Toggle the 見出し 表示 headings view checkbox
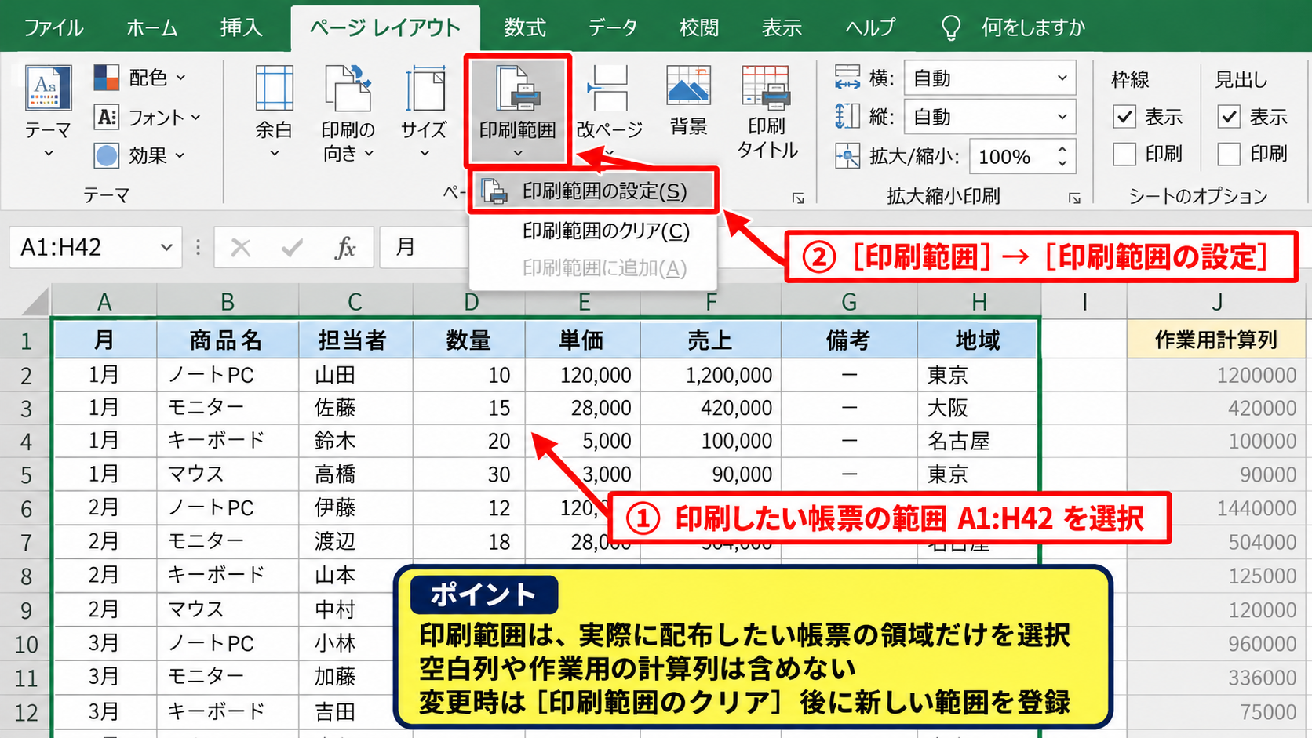 click(1229, 117)
